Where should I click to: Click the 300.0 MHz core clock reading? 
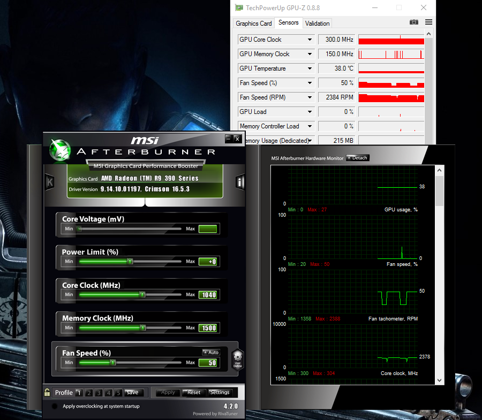coord(337,40)
